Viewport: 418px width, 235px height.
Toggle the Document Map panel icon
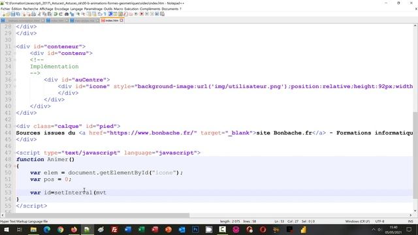pyautogui.click(x=120, y=14)
